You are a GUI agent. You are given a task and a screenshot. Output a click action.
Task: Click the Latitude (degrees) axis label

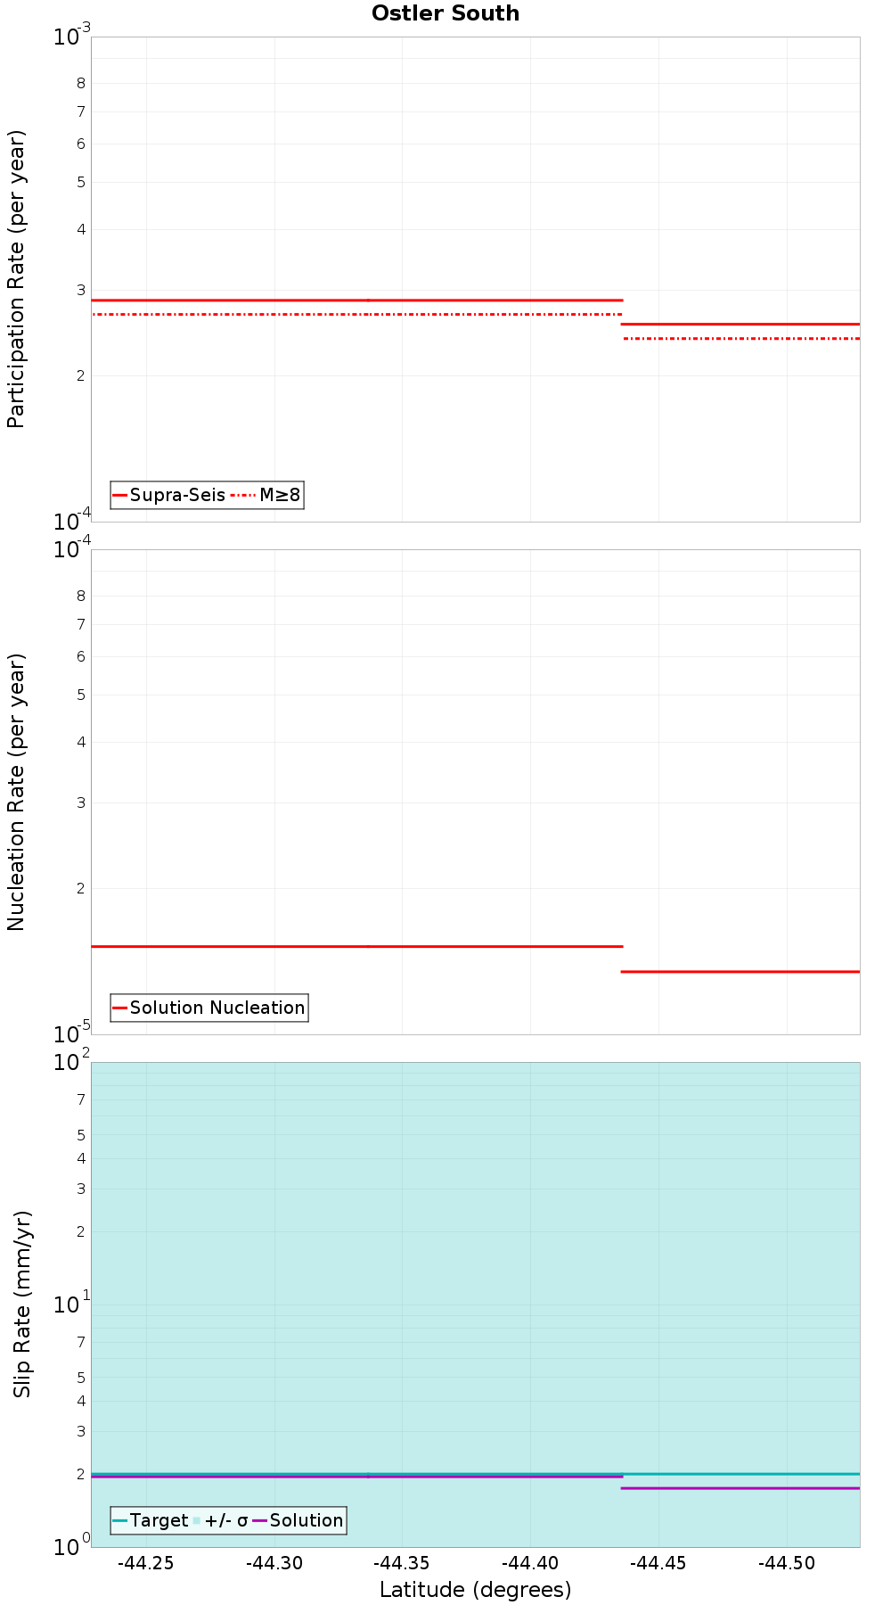point(475,1589)
